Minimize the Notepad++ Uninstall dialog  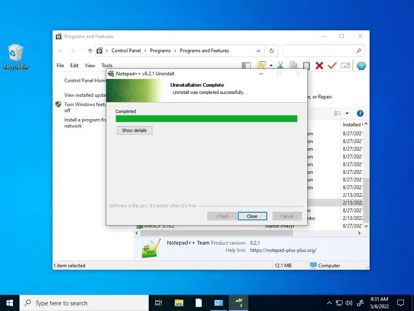pos(261,74)
